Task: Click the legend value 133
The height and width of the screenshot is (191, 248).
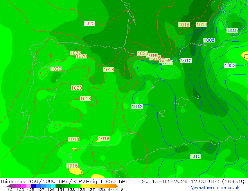Action: point(71,189)
